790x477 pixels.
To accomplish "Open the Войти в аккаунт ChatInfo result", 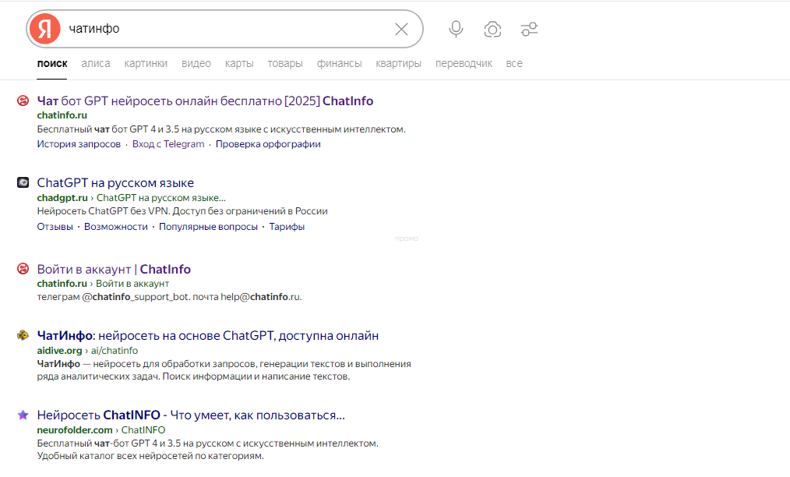I will pyautogui.click(x=114, y=270).
